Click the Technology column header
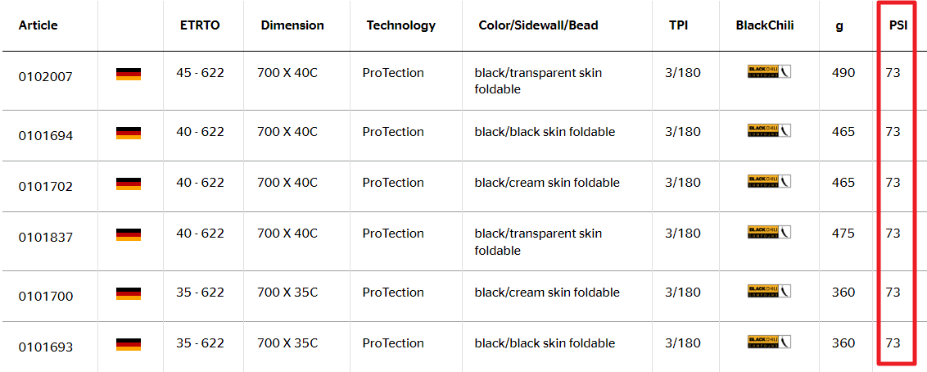The image size is (927, 372). coord(401,25)
